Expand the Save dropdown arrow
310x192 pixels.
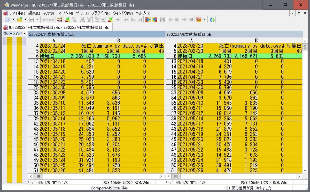[38, 19]
